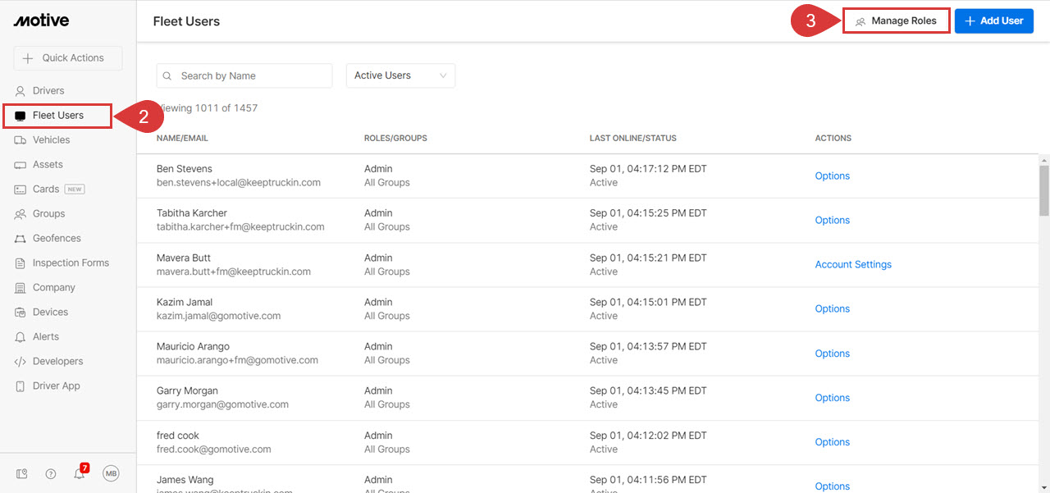
Task: Open Alerts from the sidebar
Action: (46, 337)
